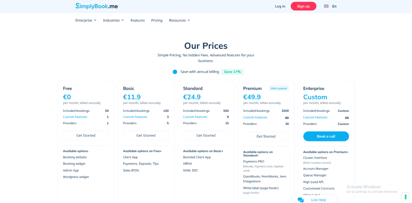Click the Standard plan title

[x=193, y=89]
